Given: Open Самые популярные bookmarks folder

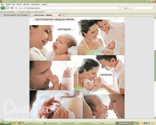Looking at the screenshot, I should click(8, 12).
